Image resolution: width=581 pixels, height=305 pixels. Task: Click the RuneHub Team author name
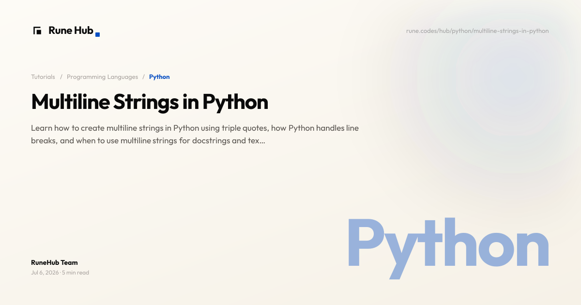point(54,262)
